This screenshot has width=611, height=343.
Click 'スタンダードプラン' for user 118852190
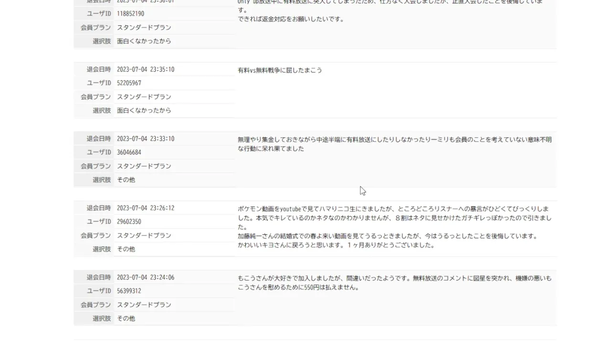coord(144,28)
